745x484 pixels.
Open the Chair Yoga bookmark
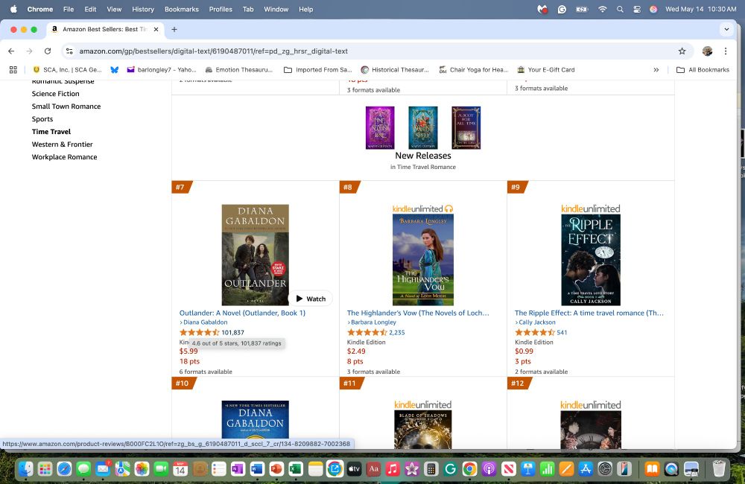473,70
